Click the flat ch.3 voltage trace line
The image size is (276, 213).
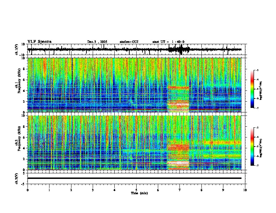coord(135,178)
